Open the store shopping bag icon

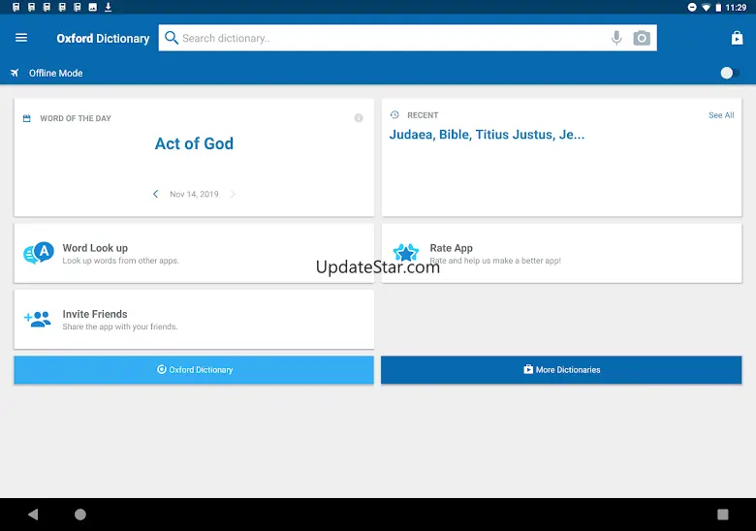click(x=737, y=38)
